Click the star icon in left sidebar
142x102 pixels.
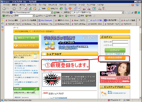[2, 20]
